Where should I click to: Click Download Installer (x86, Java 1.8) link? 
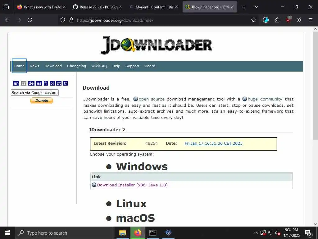132,185
